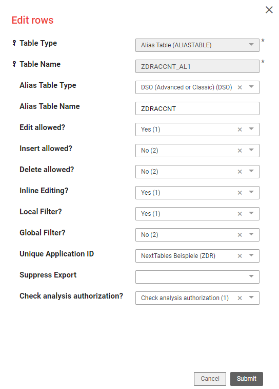
Task: Open the Unique Application ID dropdown arrow
Action: coord(251,255)
